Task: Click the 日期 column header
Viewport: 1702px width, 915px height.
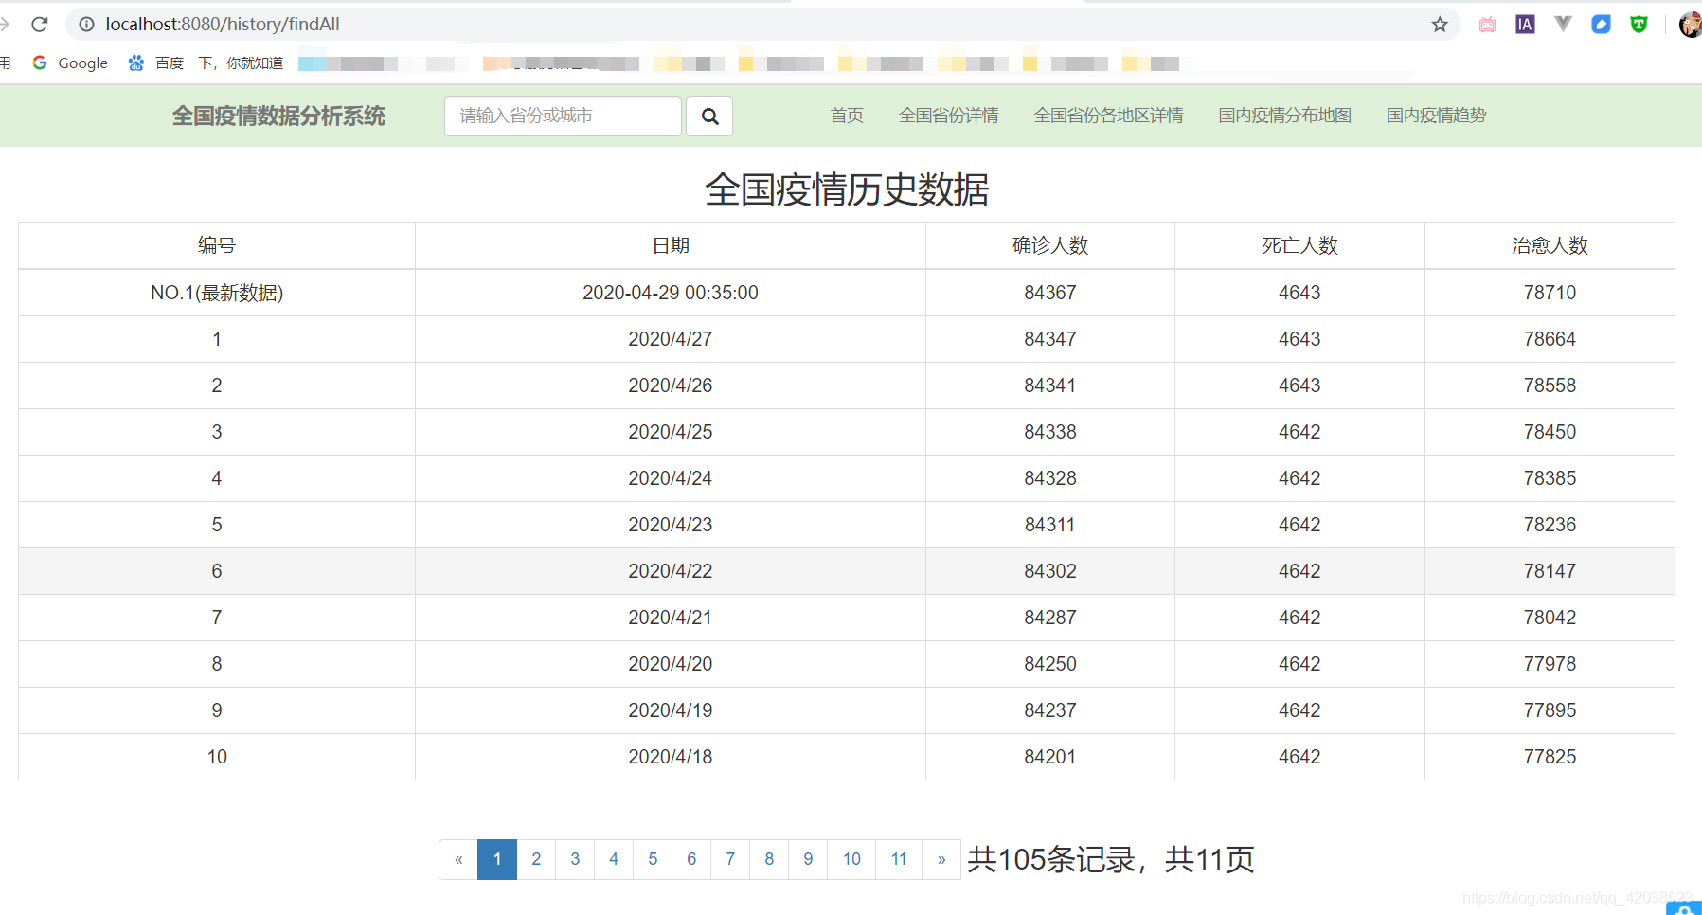Action: pyautogui.click(x=671, y=245)
